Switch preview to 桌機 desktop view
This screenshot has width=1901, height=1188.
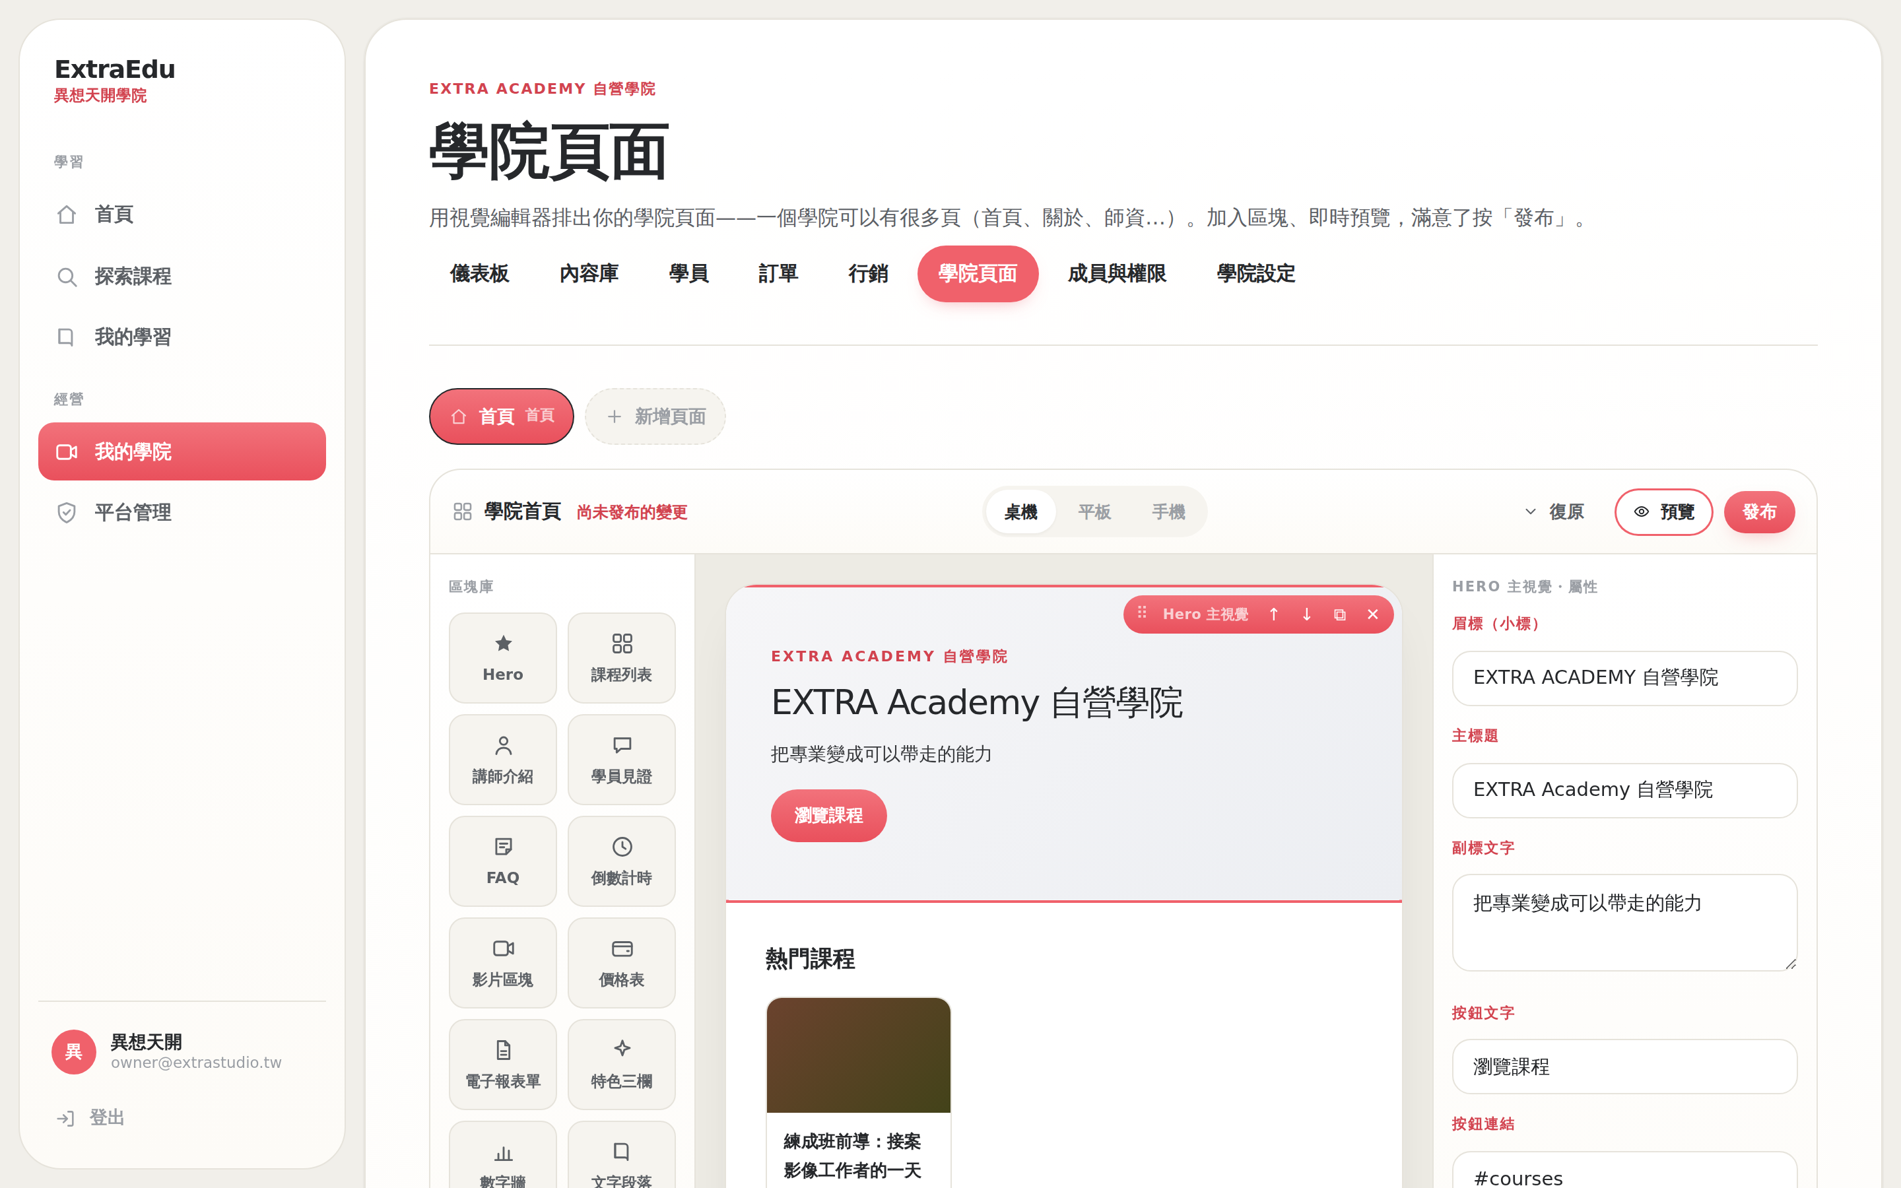coord(1020,512)
